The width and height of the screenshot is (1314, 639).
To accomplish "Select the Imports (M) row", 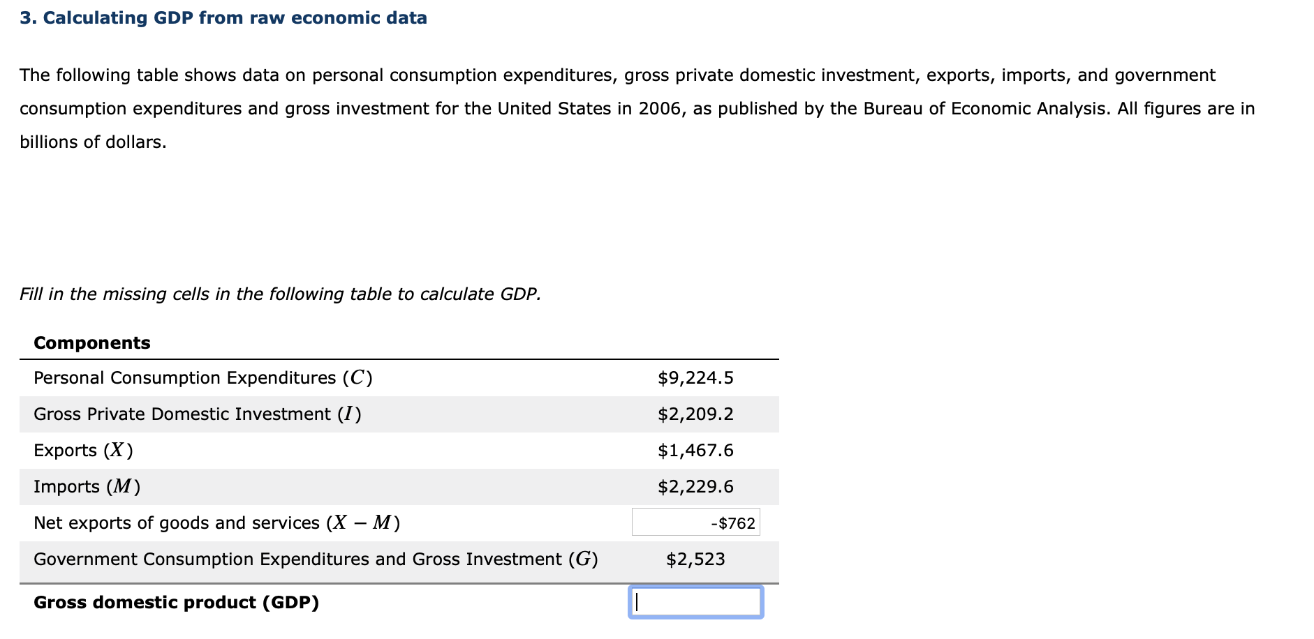I will (84, 486).
